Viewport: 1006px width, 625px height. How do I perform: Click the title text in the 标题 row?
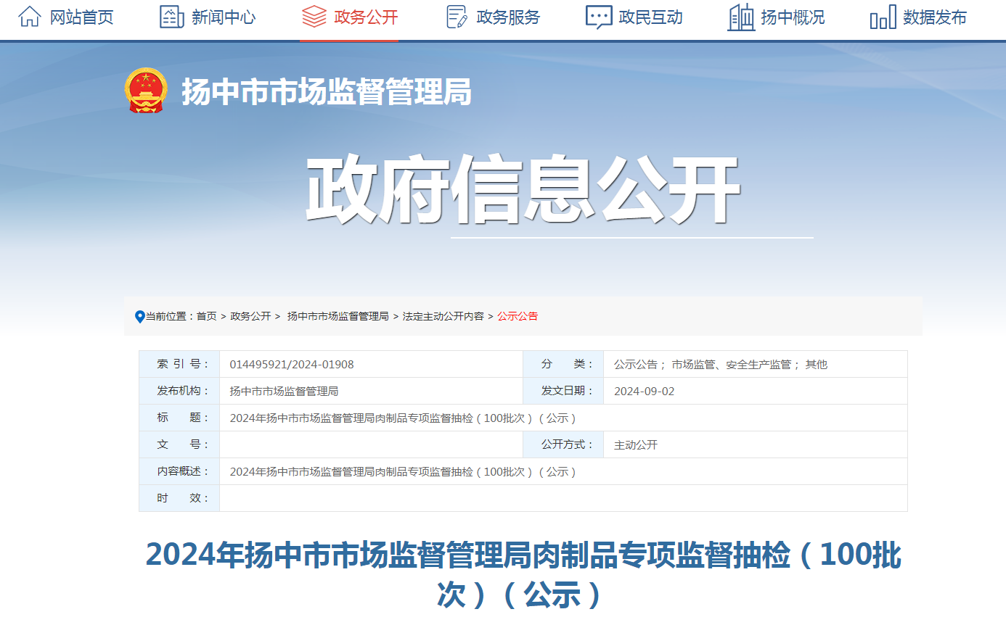click(x=404, y=418)
